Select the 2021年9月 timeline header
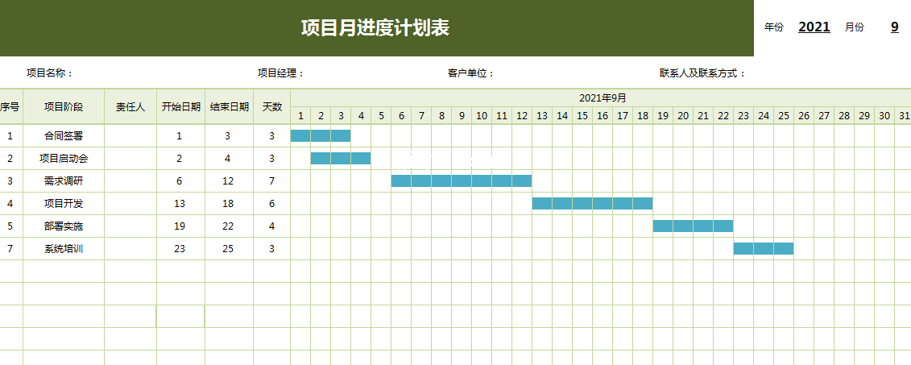911x365 pixels. [603, 98]
